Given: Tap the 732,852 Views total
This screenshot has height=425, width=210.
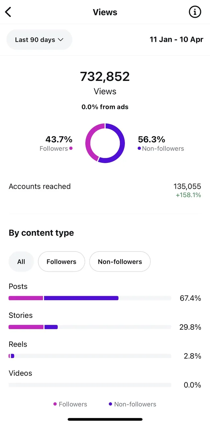Looking at the screenshot, I should [105, 83].
